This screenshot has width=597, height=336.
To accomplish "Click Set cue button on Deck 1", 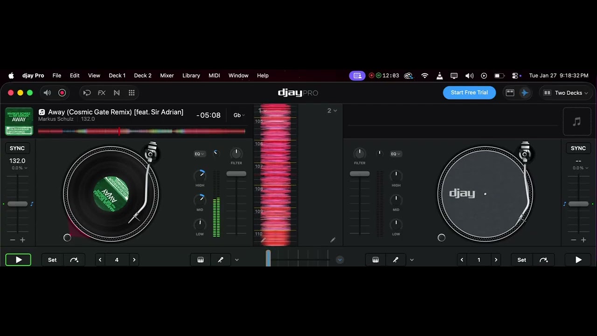I will (52, 260).
